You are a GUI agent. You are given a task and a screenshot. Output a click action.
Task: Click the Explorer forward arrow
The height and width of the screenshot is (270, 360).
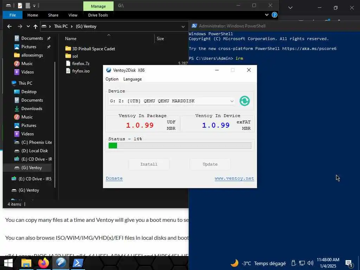pyautogui.click(x=20, y=26)
